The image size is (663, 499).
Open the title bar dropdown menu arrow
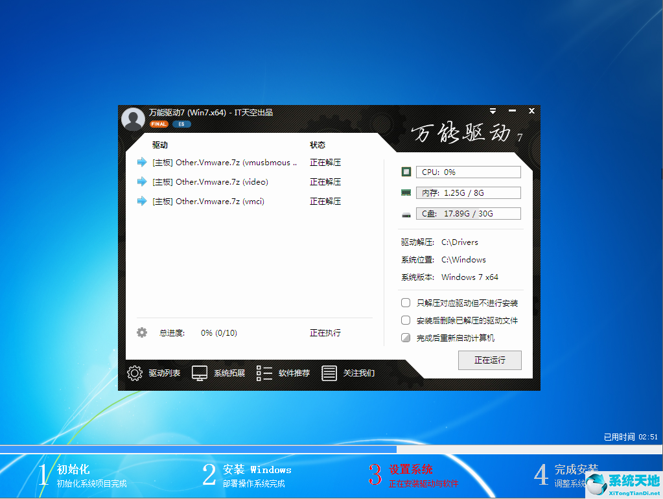point(493,111)
